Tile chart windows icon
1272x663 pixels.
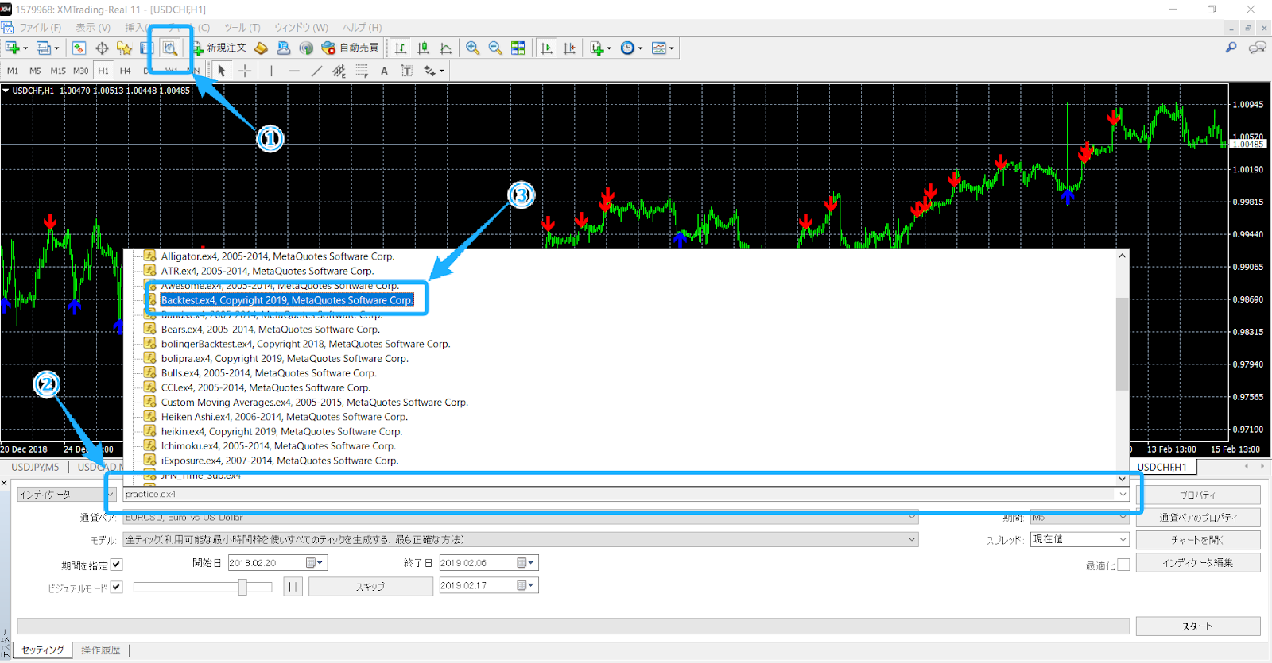[x=518, y=48]
